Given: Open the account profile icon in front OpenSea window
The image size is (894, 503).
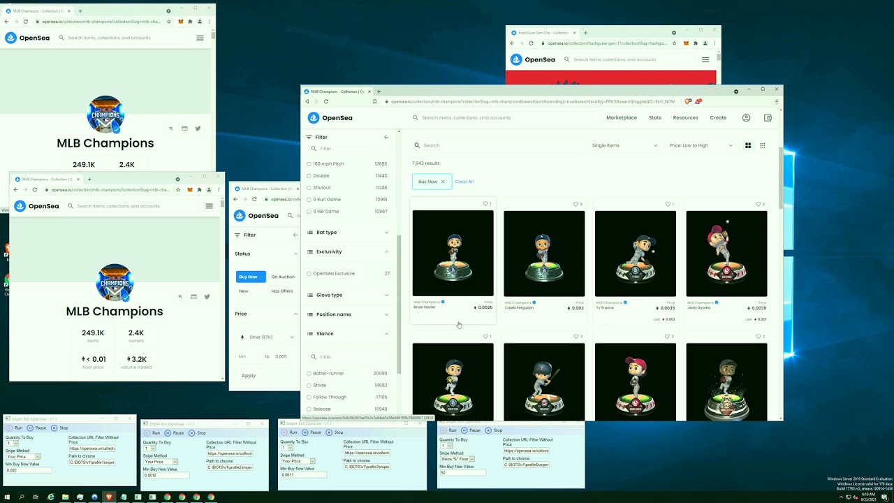Looking at the screenshot, I should pyautogui.click(x=746, y=118).
